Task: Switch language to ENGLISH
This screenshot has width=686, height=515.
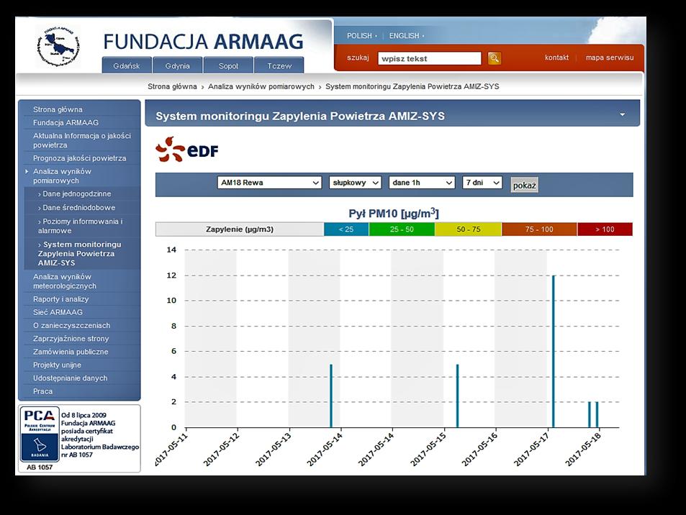Action: (404, 36)
